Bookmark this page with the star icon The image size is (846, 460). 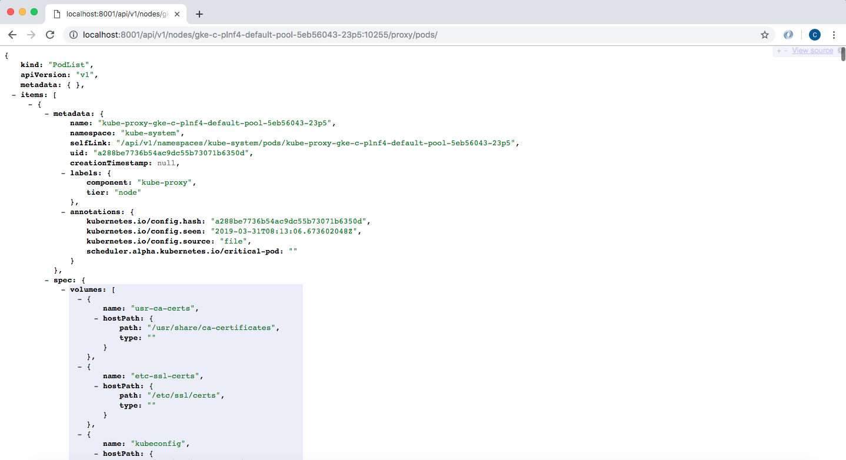(765, 35)
